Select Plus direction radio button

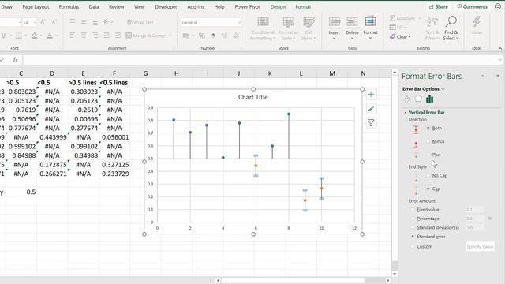click(428, 155)
